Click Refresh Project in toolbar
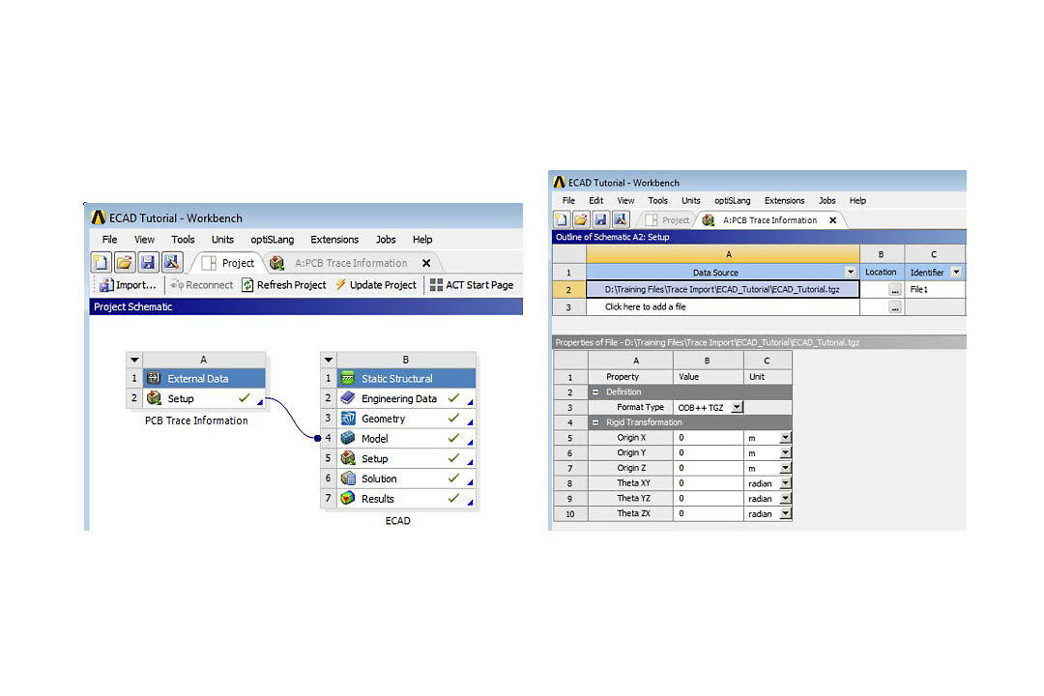 [283, 285]
